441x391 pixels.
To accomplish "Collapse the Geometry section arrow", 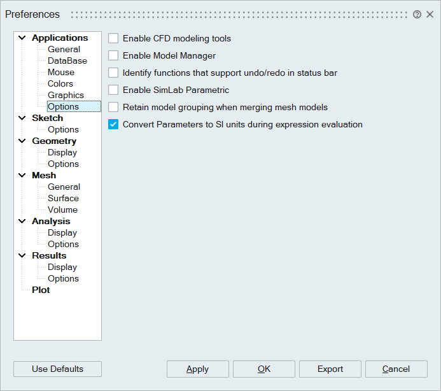I will (x=22, y=141).
